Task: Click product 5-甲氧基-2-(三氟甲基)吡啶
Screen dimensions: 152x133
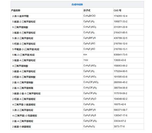Action: 26,49
